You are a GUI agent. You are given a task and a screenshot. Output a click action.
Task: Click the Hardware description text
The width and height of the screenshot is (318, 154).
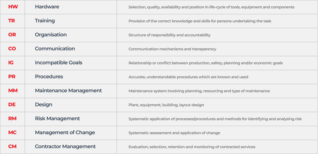[211, 7]
